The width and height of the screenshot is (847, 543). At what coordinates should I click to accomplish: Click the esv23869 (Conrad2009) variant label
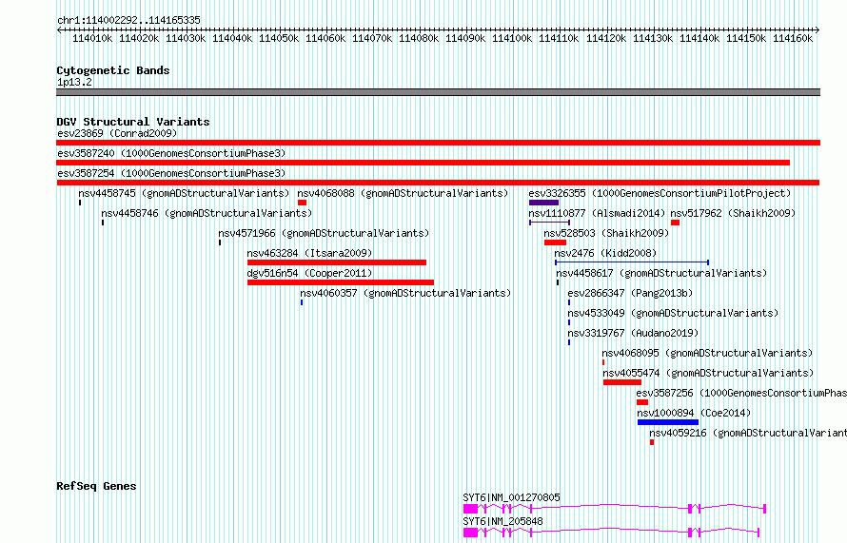coord(117,133)
